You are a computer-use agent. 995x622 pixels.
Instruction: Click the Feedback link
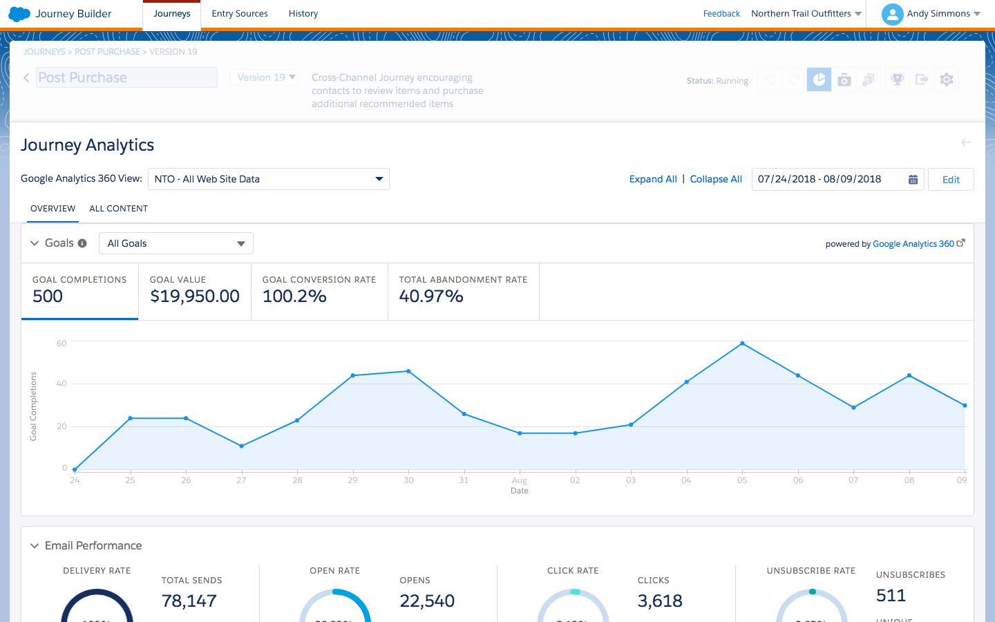click(x=721, y=14)
